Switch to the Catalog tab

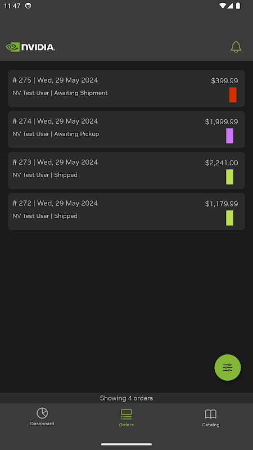[x=210, y=417]
